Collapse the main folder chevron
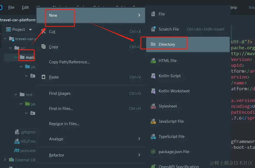This screenshot has width=255, height=168. point(16,57)
